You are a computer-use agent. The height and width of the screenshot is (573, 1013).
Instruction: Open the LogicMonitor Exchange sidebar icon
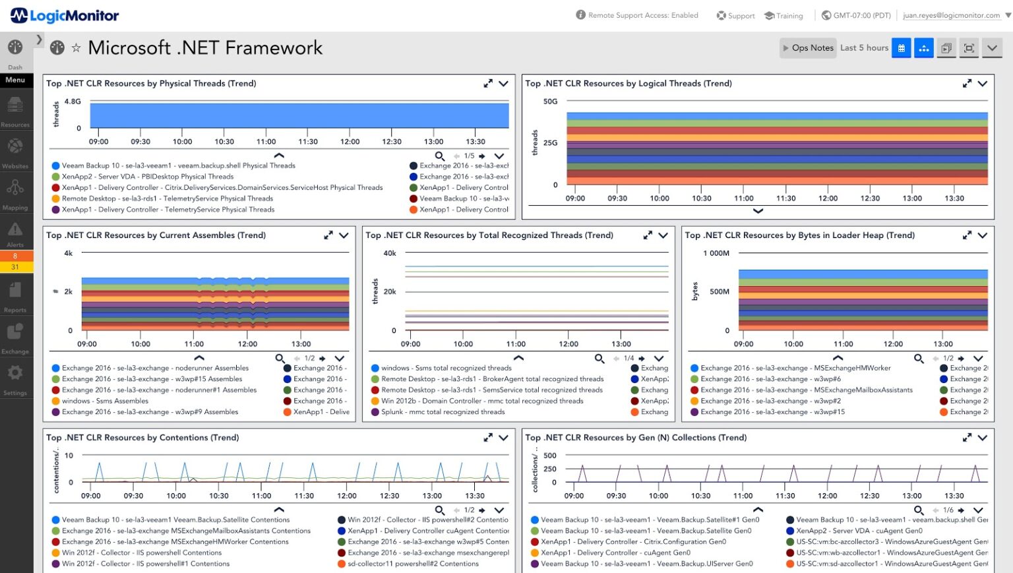[15, 333]
